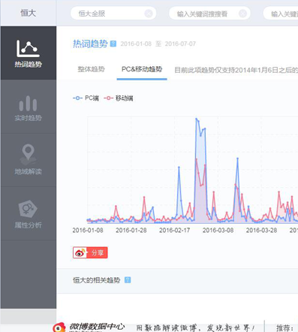The height and width of the screenshot is (332, 298).
Task: Select the PC&移动趋势 tab
Action: click(x=142, y=69)
